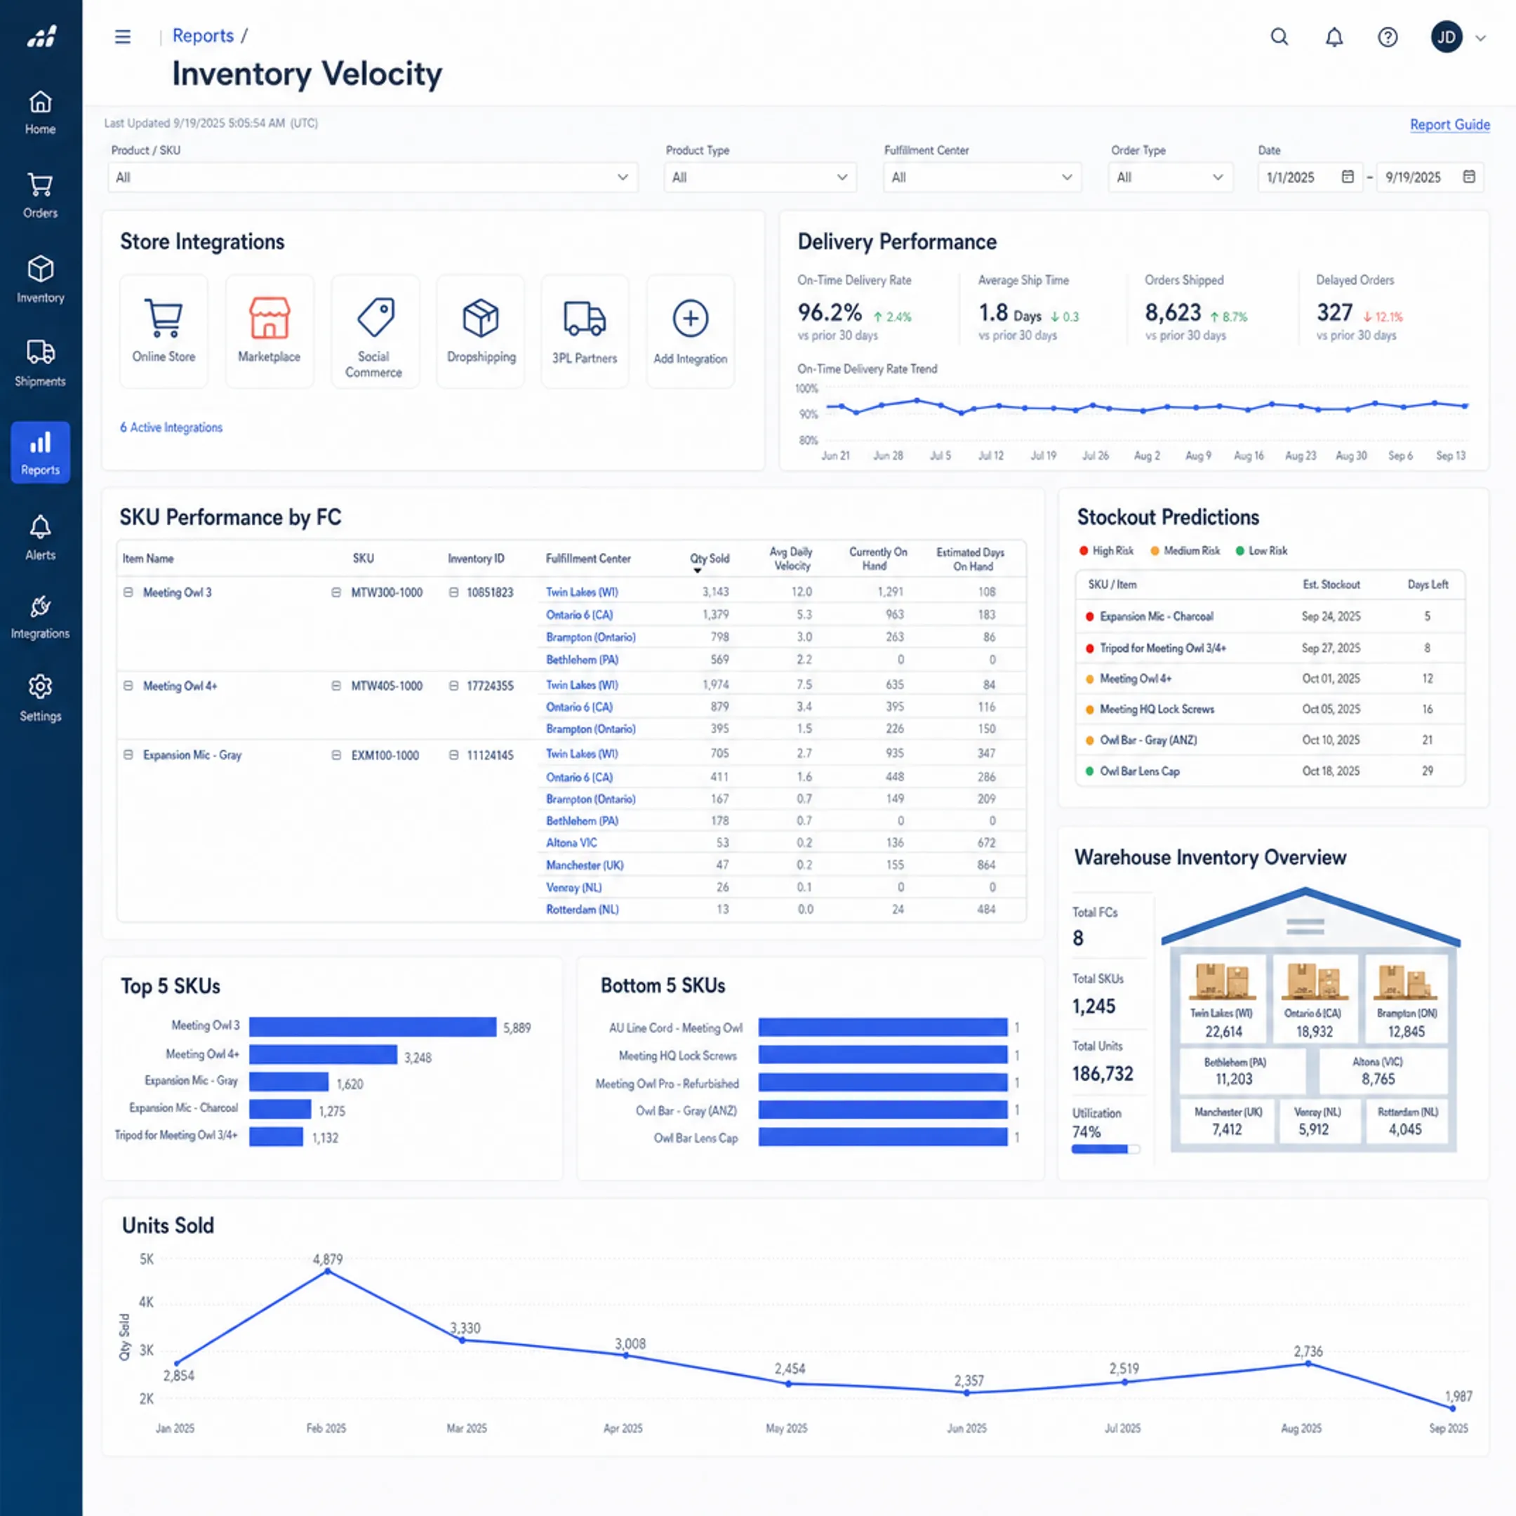
Task: Open Inventory in the sidebar
Action: point(40,280)
